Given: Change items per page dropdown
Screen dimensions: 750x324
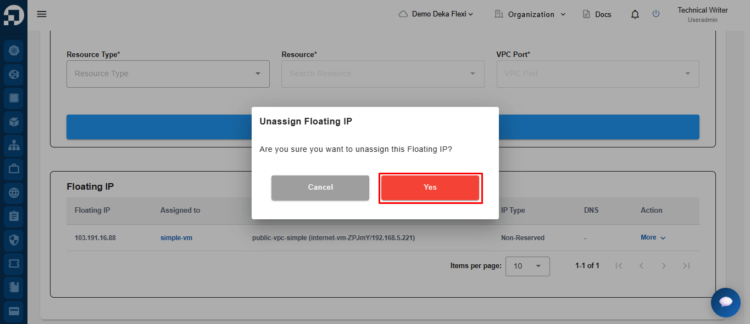Looking at the screenshot, I should (527, 266).
